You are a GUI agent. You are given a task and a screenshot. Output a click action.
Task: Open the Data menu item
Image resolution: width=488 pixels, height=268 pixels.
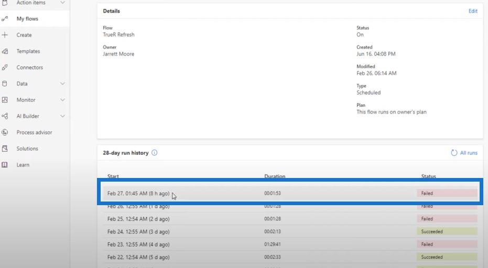click(22, 83)
